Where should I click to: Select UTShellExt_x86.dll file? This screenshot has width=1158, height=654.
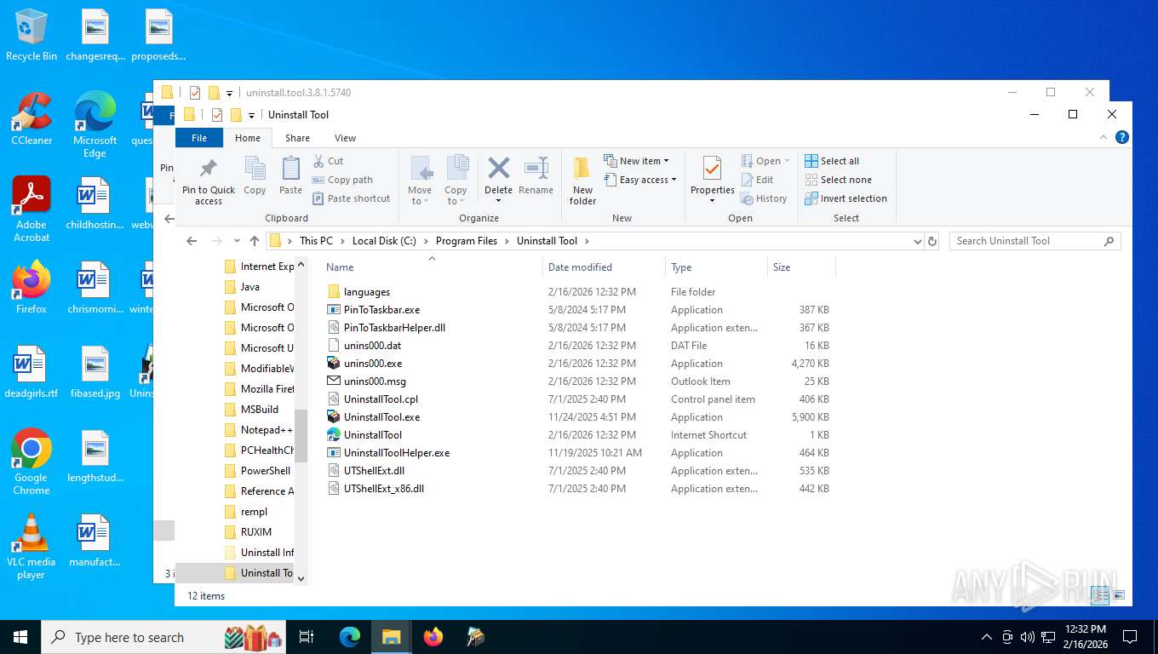[x=383, y=489]
